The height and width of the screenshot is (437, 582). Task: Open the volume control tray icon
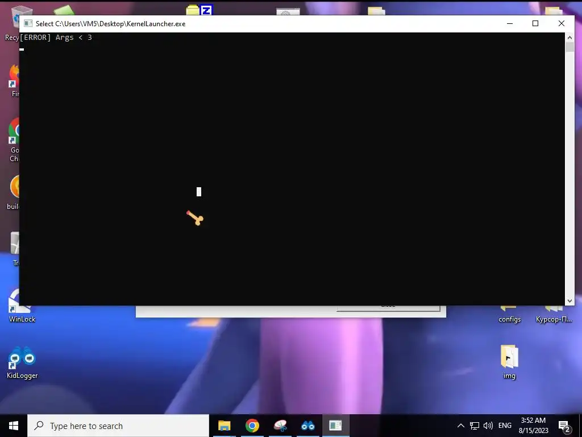488,426
